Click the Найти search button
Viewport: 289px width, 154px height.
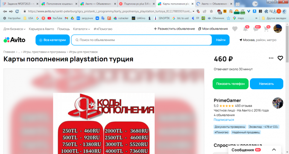[x=221, y=40]
